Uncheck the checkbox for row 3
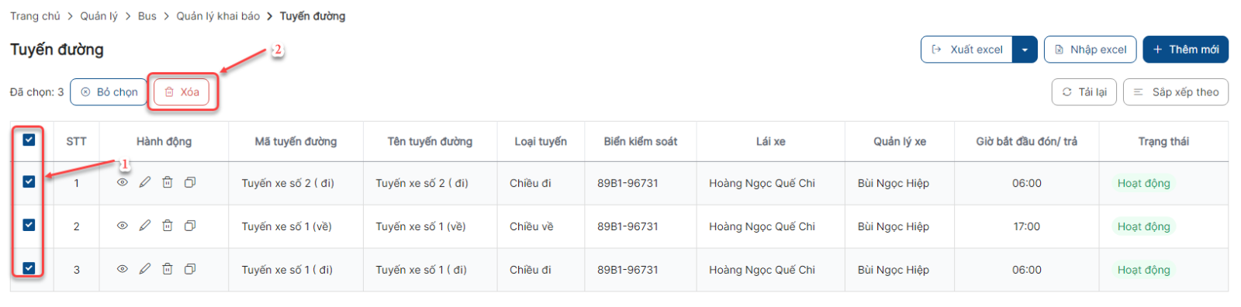Screen dimensions: 1241x307 click(29, 268)
